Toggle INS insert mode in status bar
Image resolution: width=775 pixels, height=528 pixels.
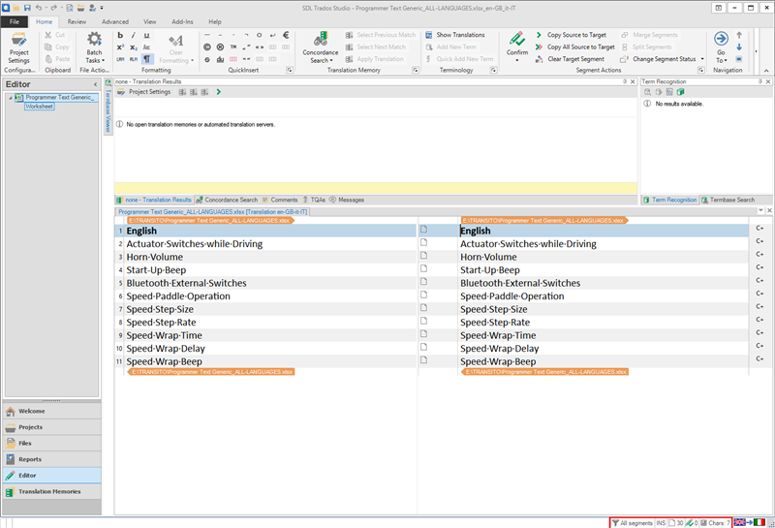(x=661, y=523)
